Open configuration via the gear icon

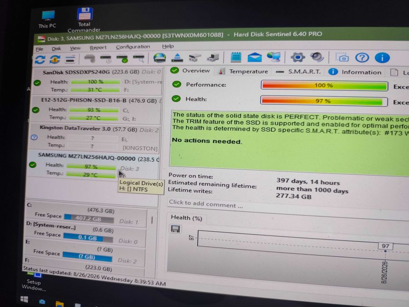298,57
